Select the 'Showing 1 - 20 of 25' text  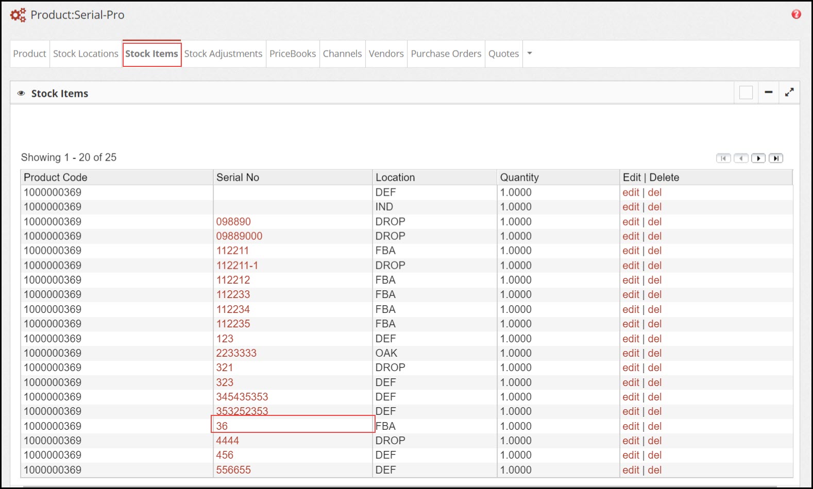point(69,158)
